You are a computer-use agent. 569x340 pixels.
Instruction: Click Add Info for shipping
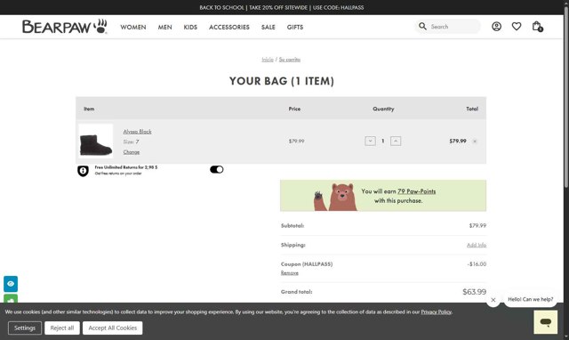tap(477, 245)
